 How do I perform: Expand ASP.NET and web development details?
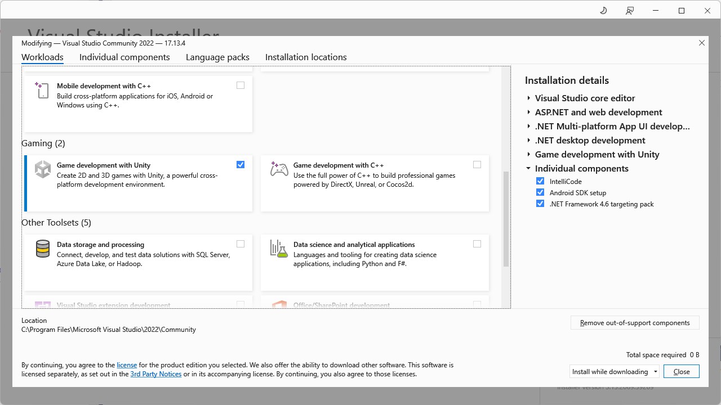coord(529,112)
